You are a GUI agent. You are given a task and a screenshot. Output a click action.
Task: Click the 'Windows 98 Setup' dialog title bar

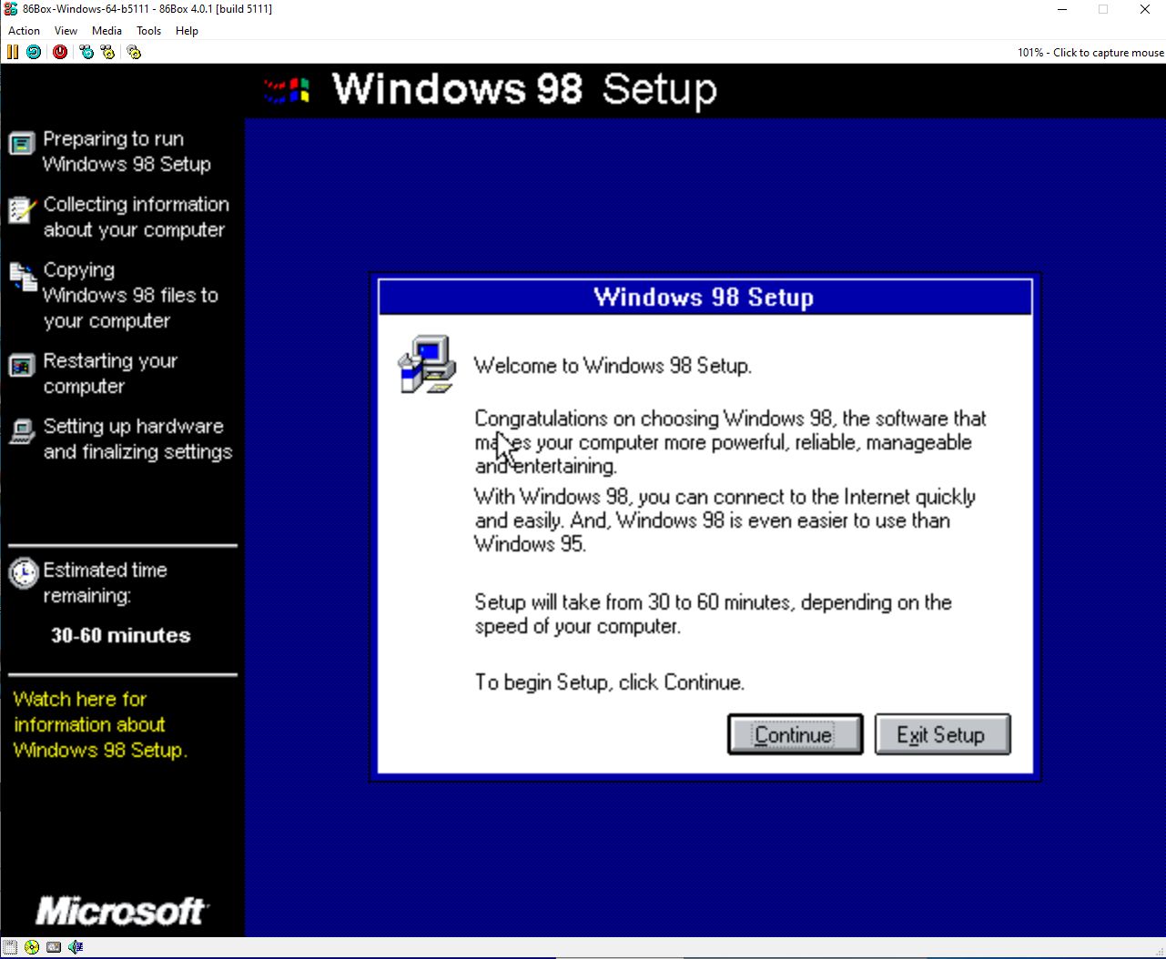[x=705, y=298]
